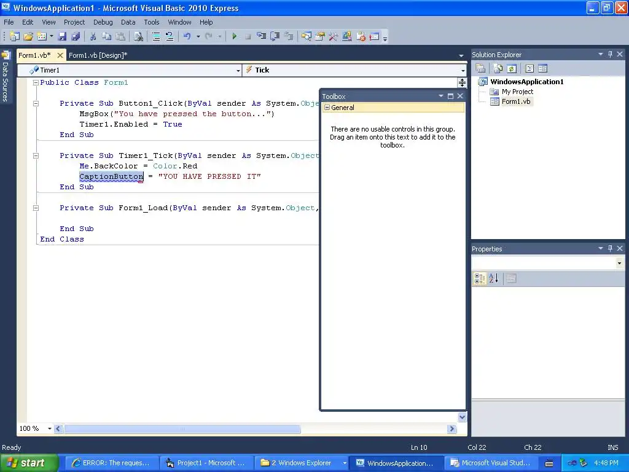Click the Open File folder icon

click(x=28, y=36)
